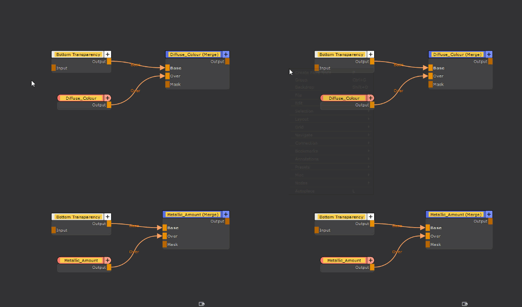
Task: Click Input port of Bottom Transparency above left Metallic_Amount
Action: tap(54, 230)
